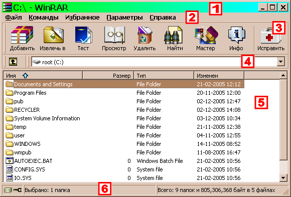Expand the root (C:) path dropdown arrow

coord(281,62)
